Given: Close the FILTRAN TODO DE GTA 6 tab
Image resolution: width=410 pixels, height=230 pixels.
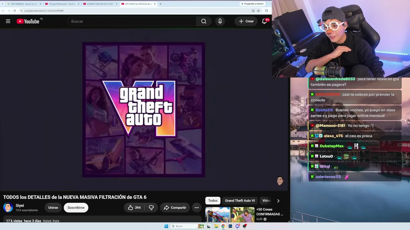Looking at the screenshot, I should [117, 4].
